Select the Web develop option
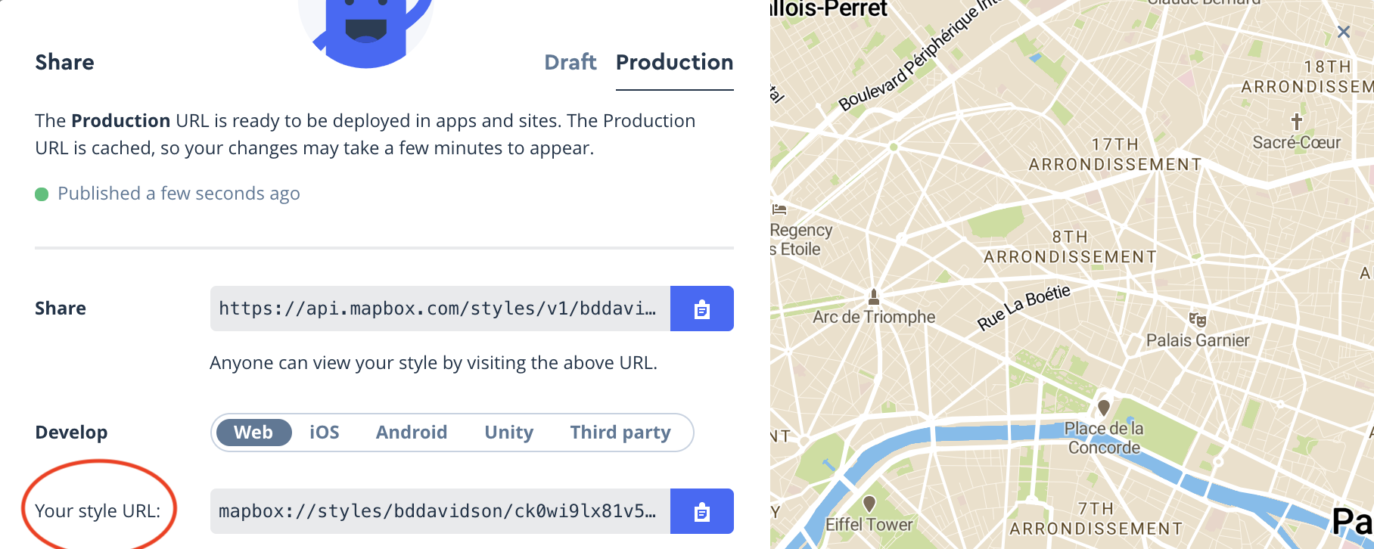Screen dimensions: 1374x549 click(253, 433)
